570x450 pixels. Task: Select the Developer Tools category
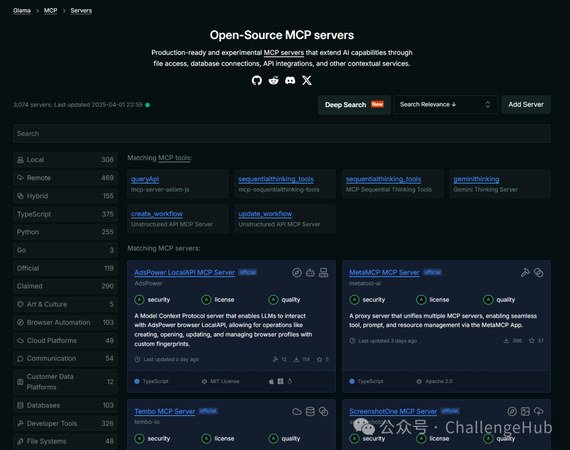coord(65,424)
